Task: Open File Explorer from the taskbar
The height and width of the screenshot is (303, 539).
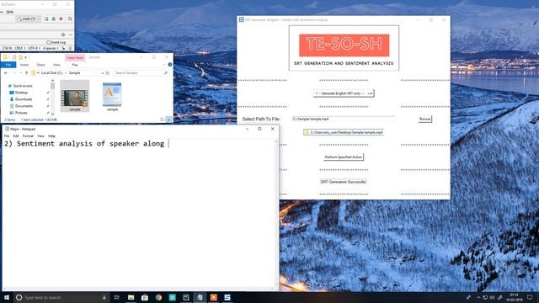Action: [131, 297]
